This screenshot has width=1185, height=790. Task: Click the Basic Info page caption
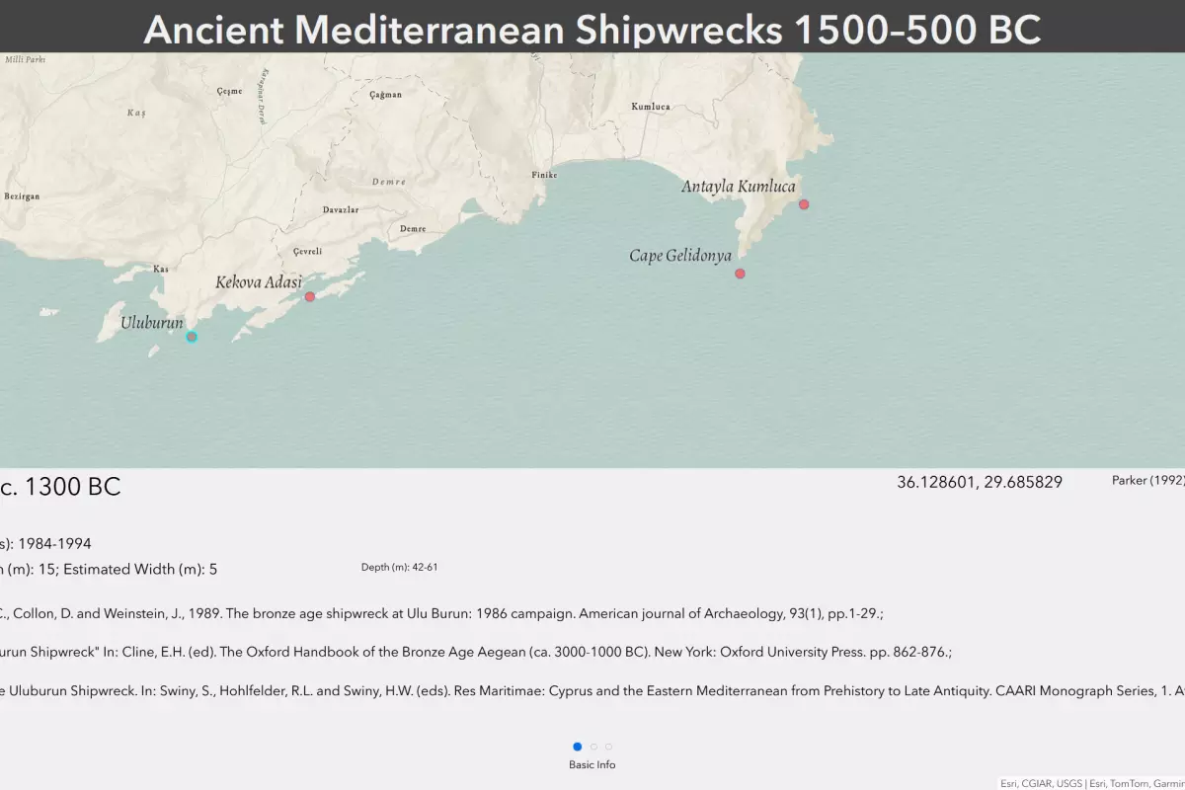(x=592, y=764)
